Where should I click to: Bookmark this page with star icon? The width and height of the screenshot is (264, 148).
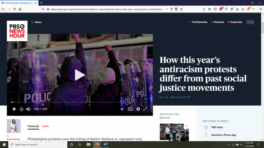coord(181,9)
